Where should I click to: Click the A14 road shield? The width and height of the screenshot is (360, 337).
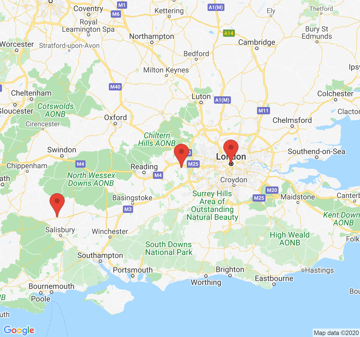(229, 33)
